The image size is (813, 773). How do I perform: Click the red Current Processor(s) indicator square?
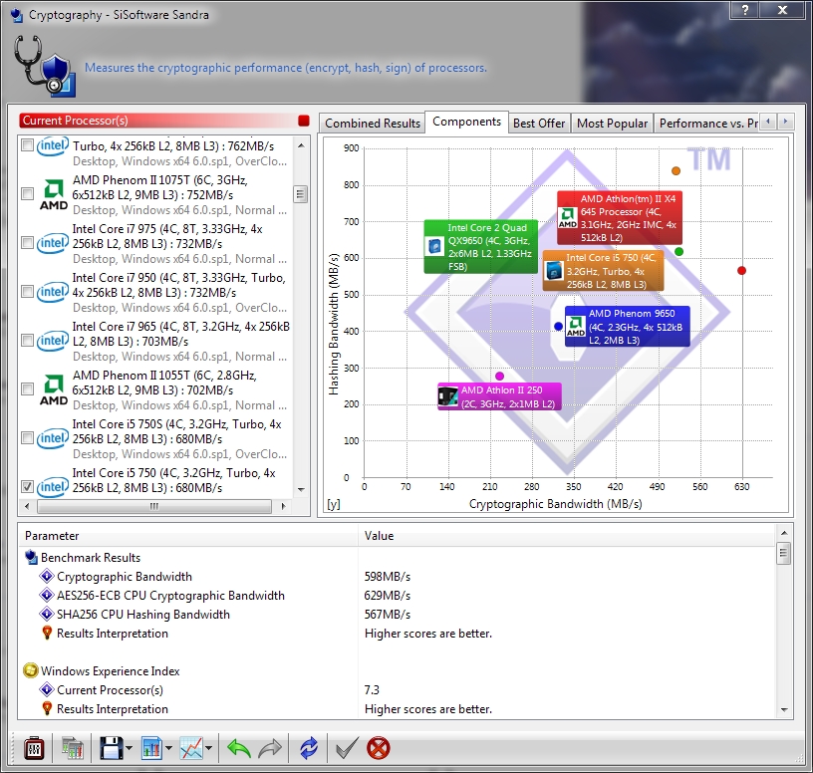[x=304, y=121]
